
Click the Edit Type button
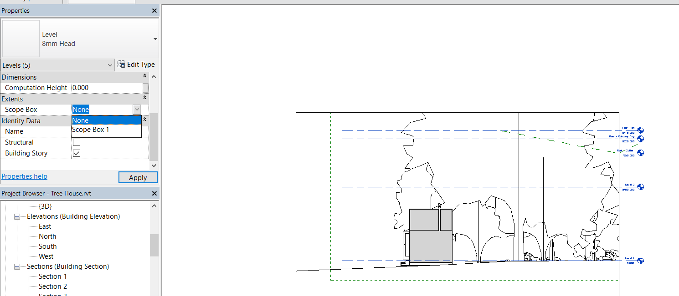click(136, 65)
